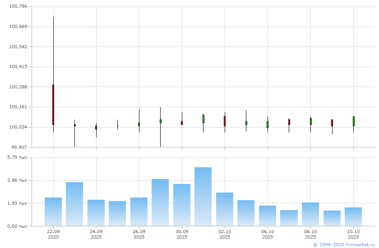Viewport: 379px width, 248px height.
Task: Click the tall red candlestick for 22.09
Action: point(53,105)
